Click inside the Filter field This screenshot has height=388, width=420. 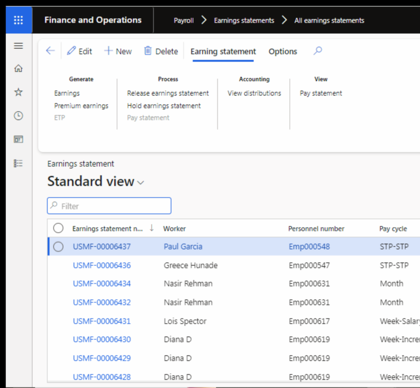coord(109,206)
